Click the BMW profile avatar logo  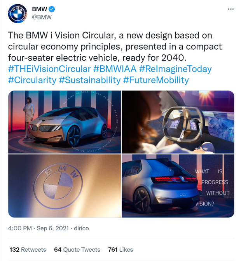pos(17,13)
